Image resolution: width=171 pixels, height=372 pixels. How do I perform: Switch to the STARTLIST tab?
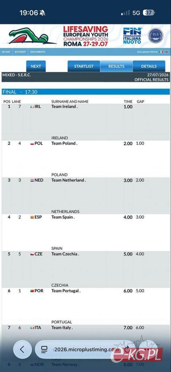(84, 66)
